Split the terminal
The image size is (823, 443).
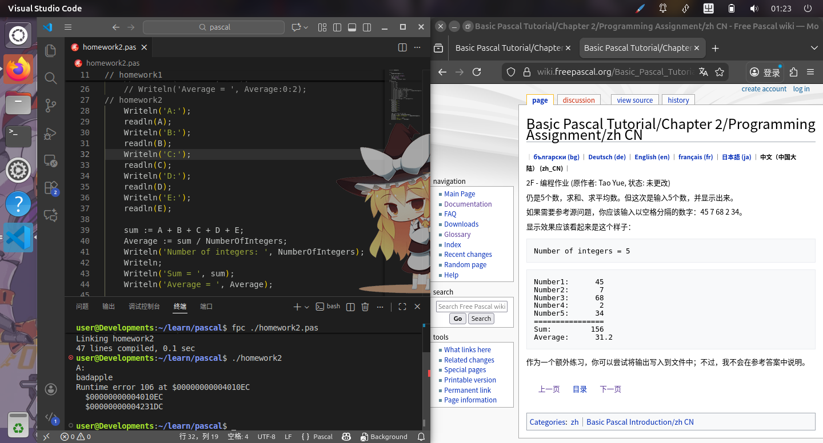pyautogui.click(x=349, y=307)
